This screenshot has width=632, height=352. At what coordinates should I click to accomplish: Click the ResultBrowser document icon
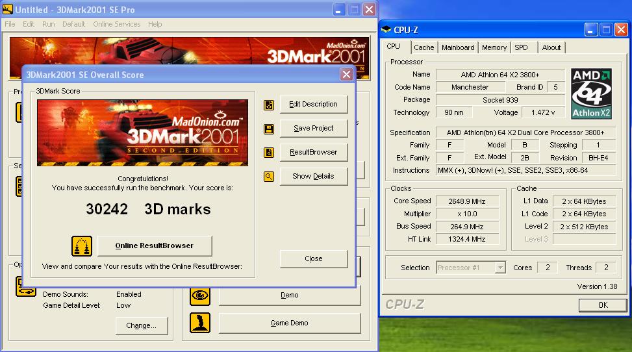click(269, 153)
